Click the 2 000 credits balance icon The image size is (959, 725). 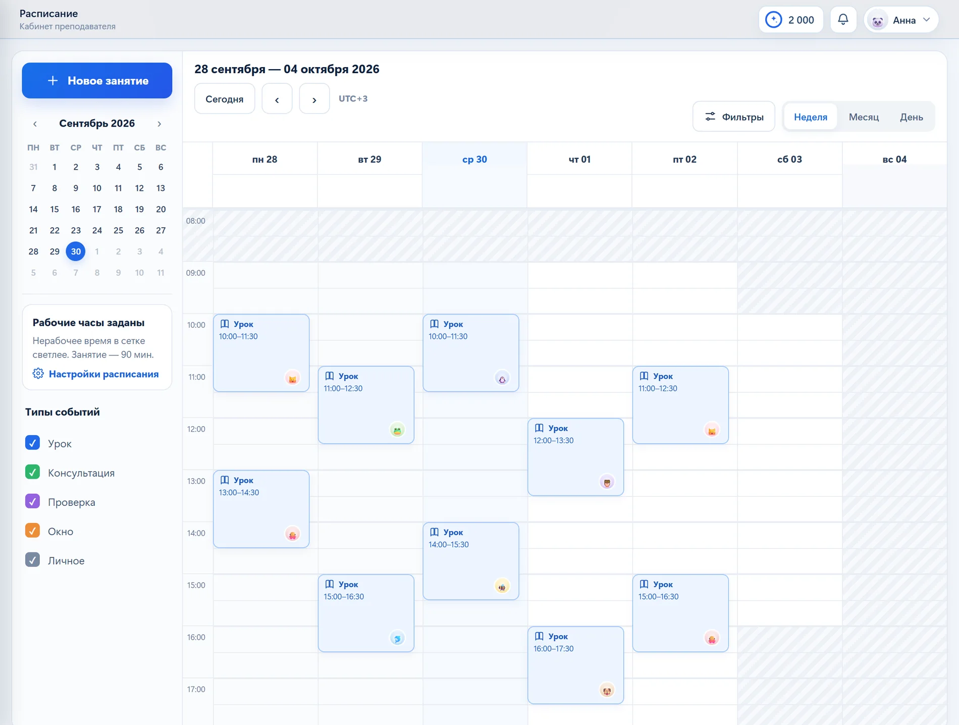coord(773,20)
